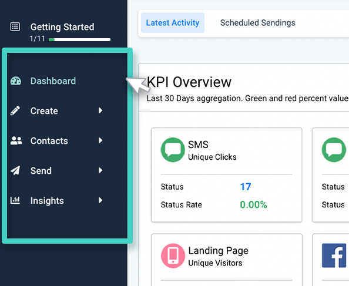Click the Getting Started checklist icon
349x286 pixels.
(x=15, y=26)
